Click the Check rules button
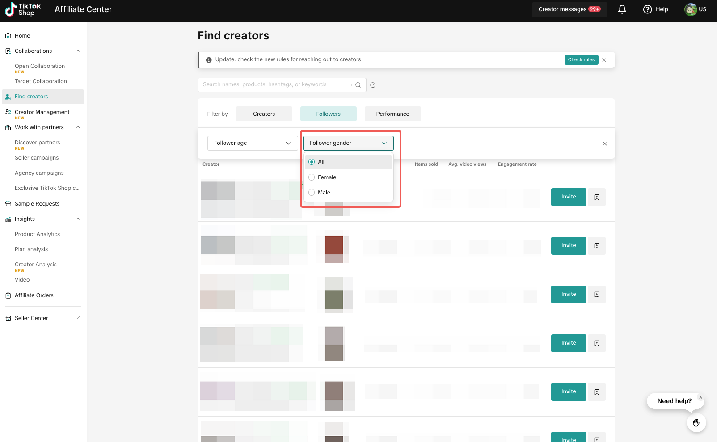The height and width of the screenshot is (442, 717). [581, 60]
